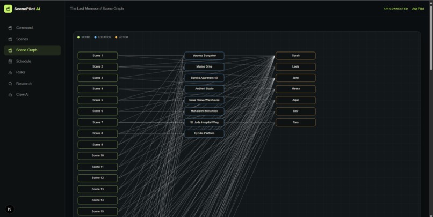Select the Scene Graph menu item
433x217 pixels.
tap(32, 50)
